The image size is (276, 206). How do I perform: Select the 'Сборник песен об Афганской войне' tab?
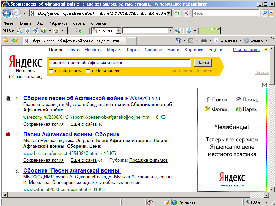tap(75, 41)
